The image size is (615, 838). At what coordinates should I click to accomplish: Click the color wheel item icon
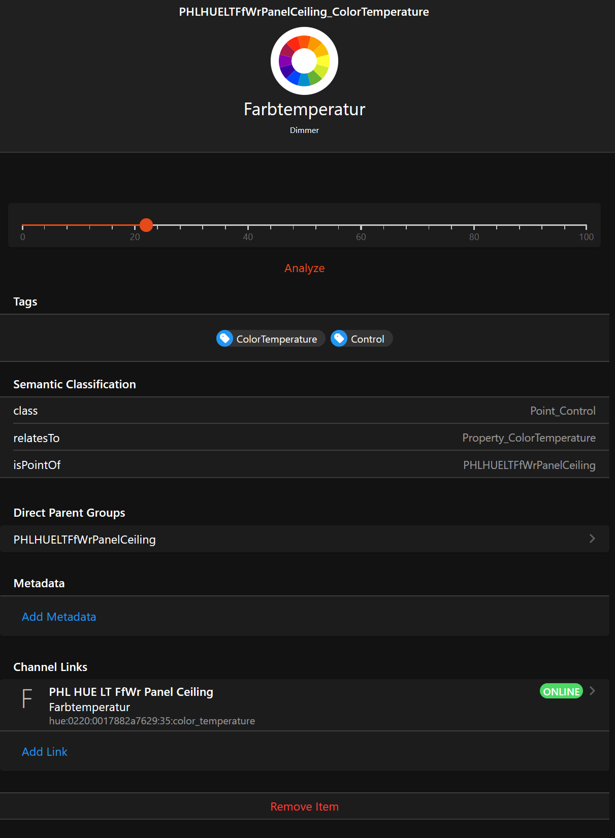pyautogui.click(x=304, y=61)
